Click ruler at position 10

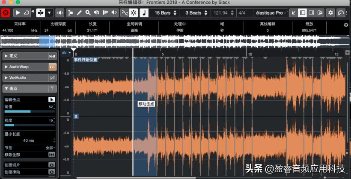pos(250,54)
